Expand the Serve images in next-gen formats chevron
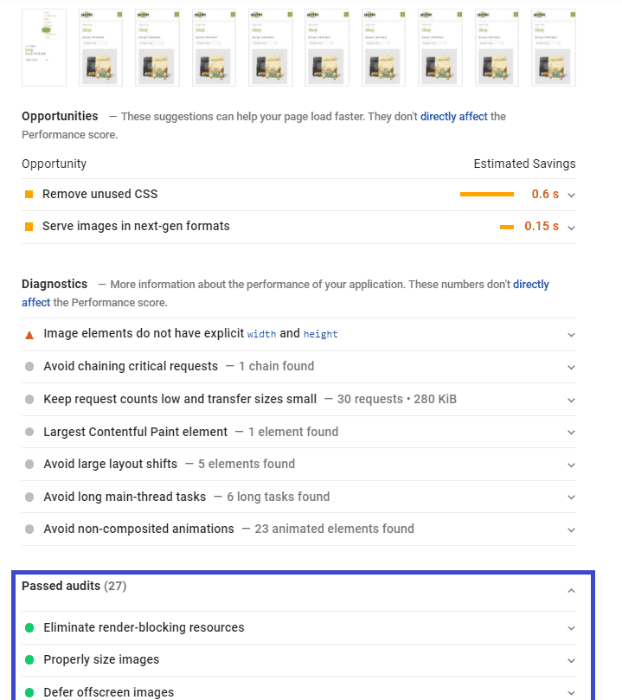The image size is (622, 700). 571,227
